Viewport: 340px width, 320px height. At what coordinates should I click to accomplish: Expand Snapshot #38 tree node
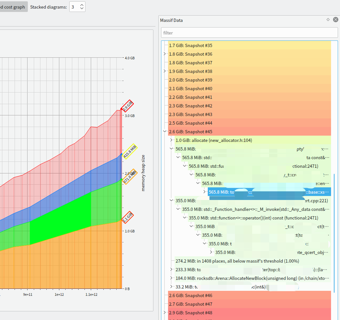165,71
